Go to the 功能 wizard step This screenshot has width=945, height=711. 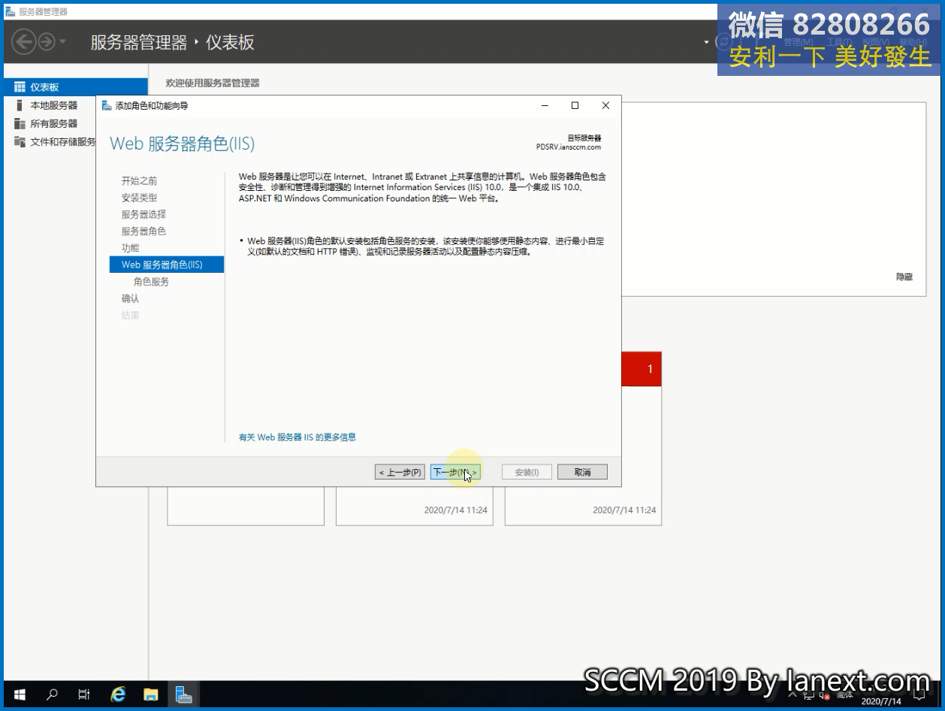[x=131, y=248]
